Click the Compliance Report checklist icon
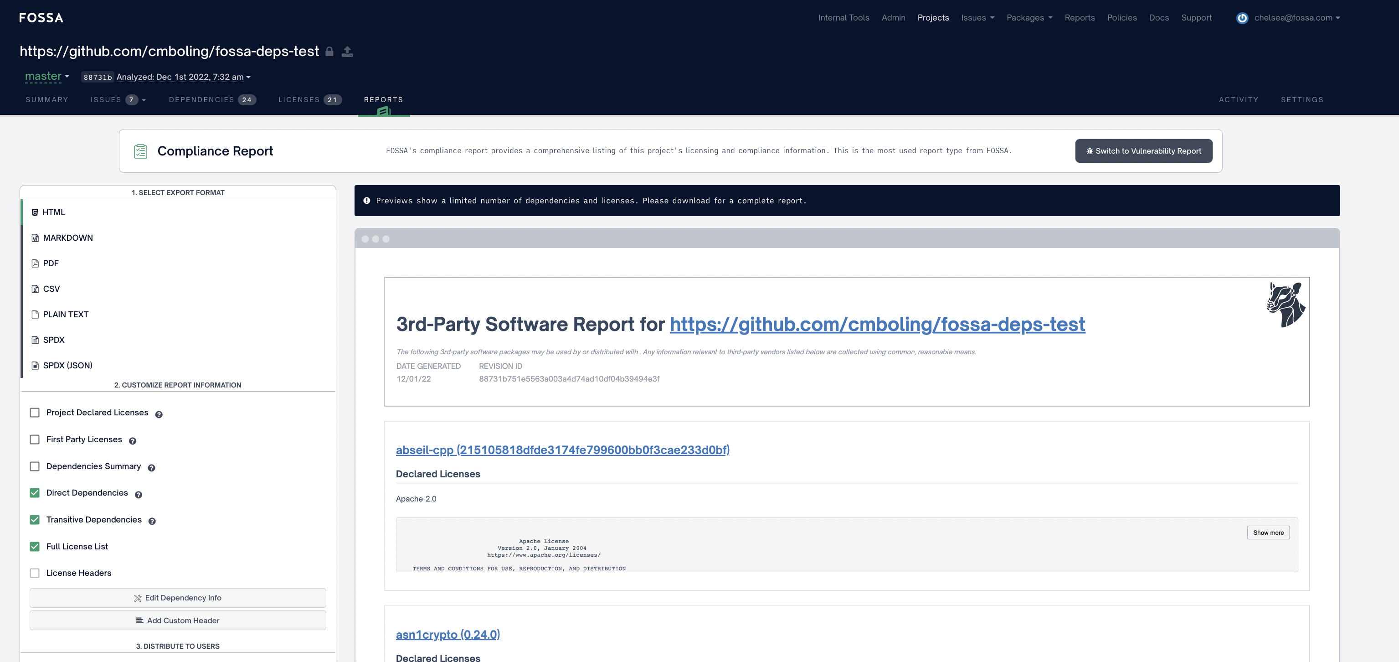Image resolution: width=1399 pixels, height=662 pixels. pos(141,151)
